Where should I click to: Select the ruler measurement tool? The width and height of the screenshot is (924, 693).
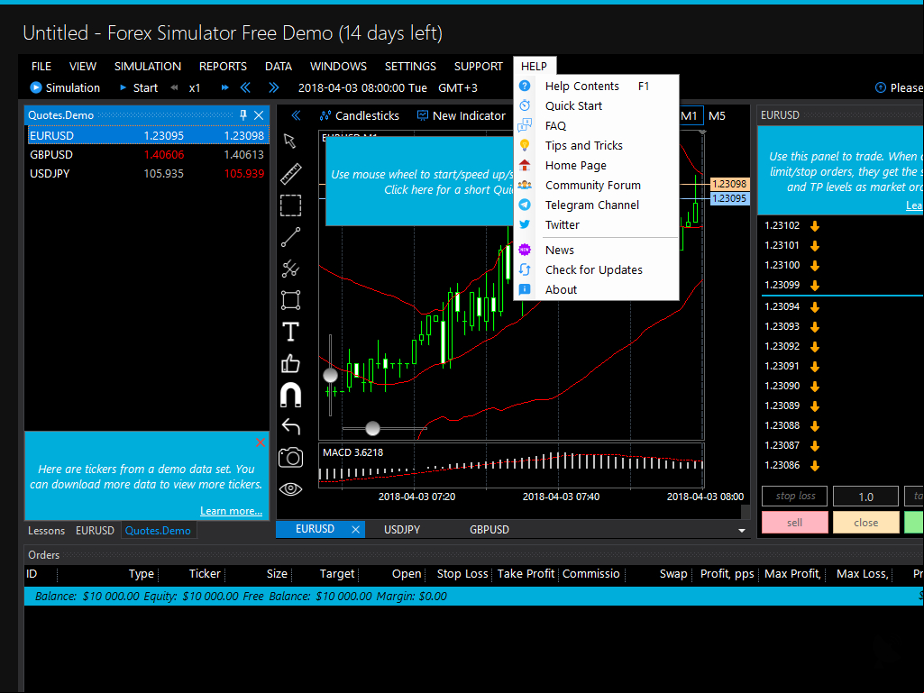coord(290,173)
